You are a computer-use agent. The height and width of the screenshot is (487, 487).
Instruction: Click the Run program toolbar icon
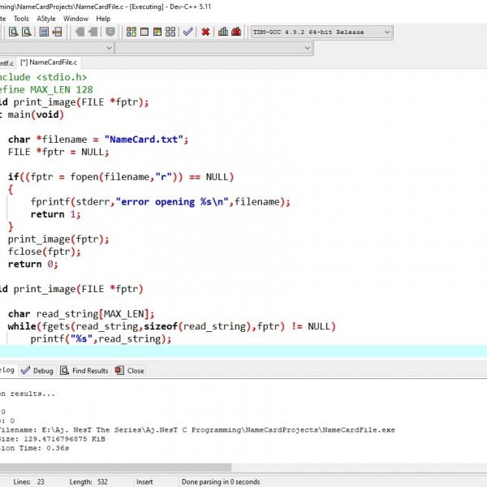pyautogui.click(x=144, y=32)
